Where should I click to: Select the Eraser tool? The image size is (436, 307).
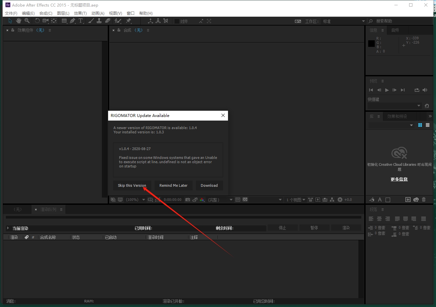click(108, 21)
